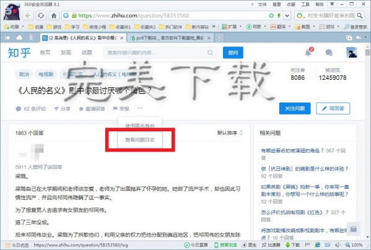
Task: Click the Zhihu search magnifier icon
Action: [210, 53]
